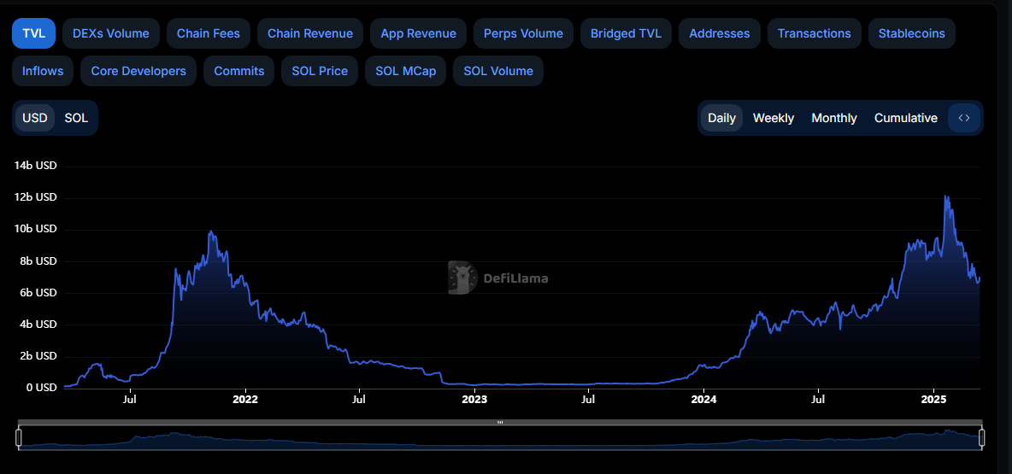Show Core Developers on the chart
The width and height of the screenshot is (1012, 474).
[138, 71]
